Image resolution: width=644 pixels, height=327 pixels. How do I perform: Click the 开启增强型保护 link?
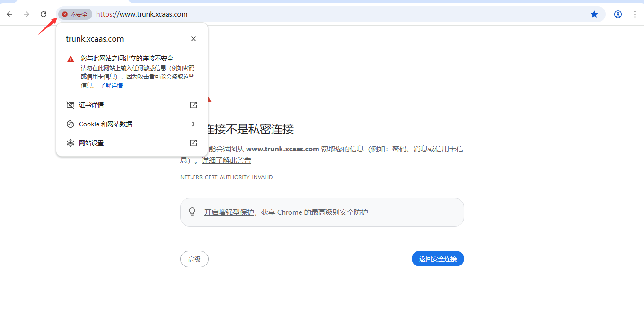[x=229, y=212]
